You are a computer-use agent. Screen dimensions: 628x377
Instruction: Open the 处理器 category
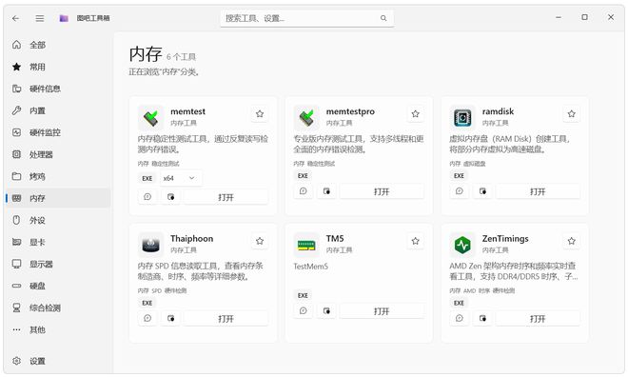point(58,154)
